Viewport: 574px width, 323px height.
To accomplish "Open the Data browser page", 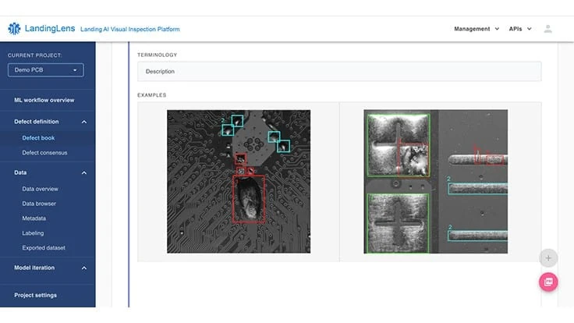I will click(x=39, y=204).
